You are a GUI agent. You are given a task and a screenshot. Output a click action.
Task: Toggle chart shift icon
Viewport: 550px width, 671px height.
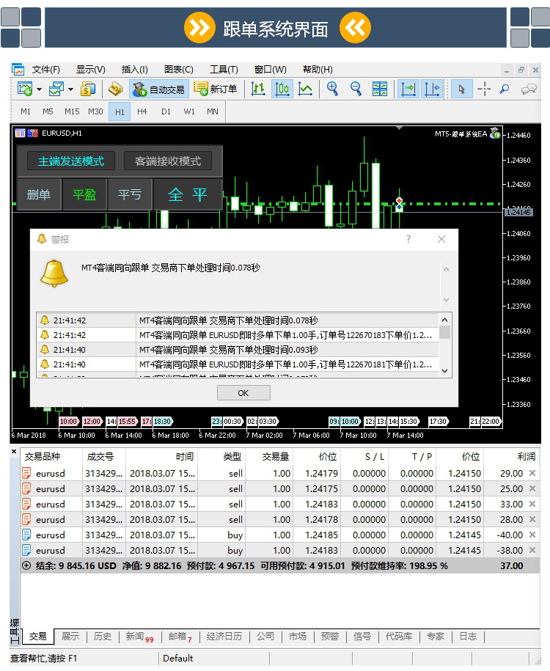(x=432, y=89)
